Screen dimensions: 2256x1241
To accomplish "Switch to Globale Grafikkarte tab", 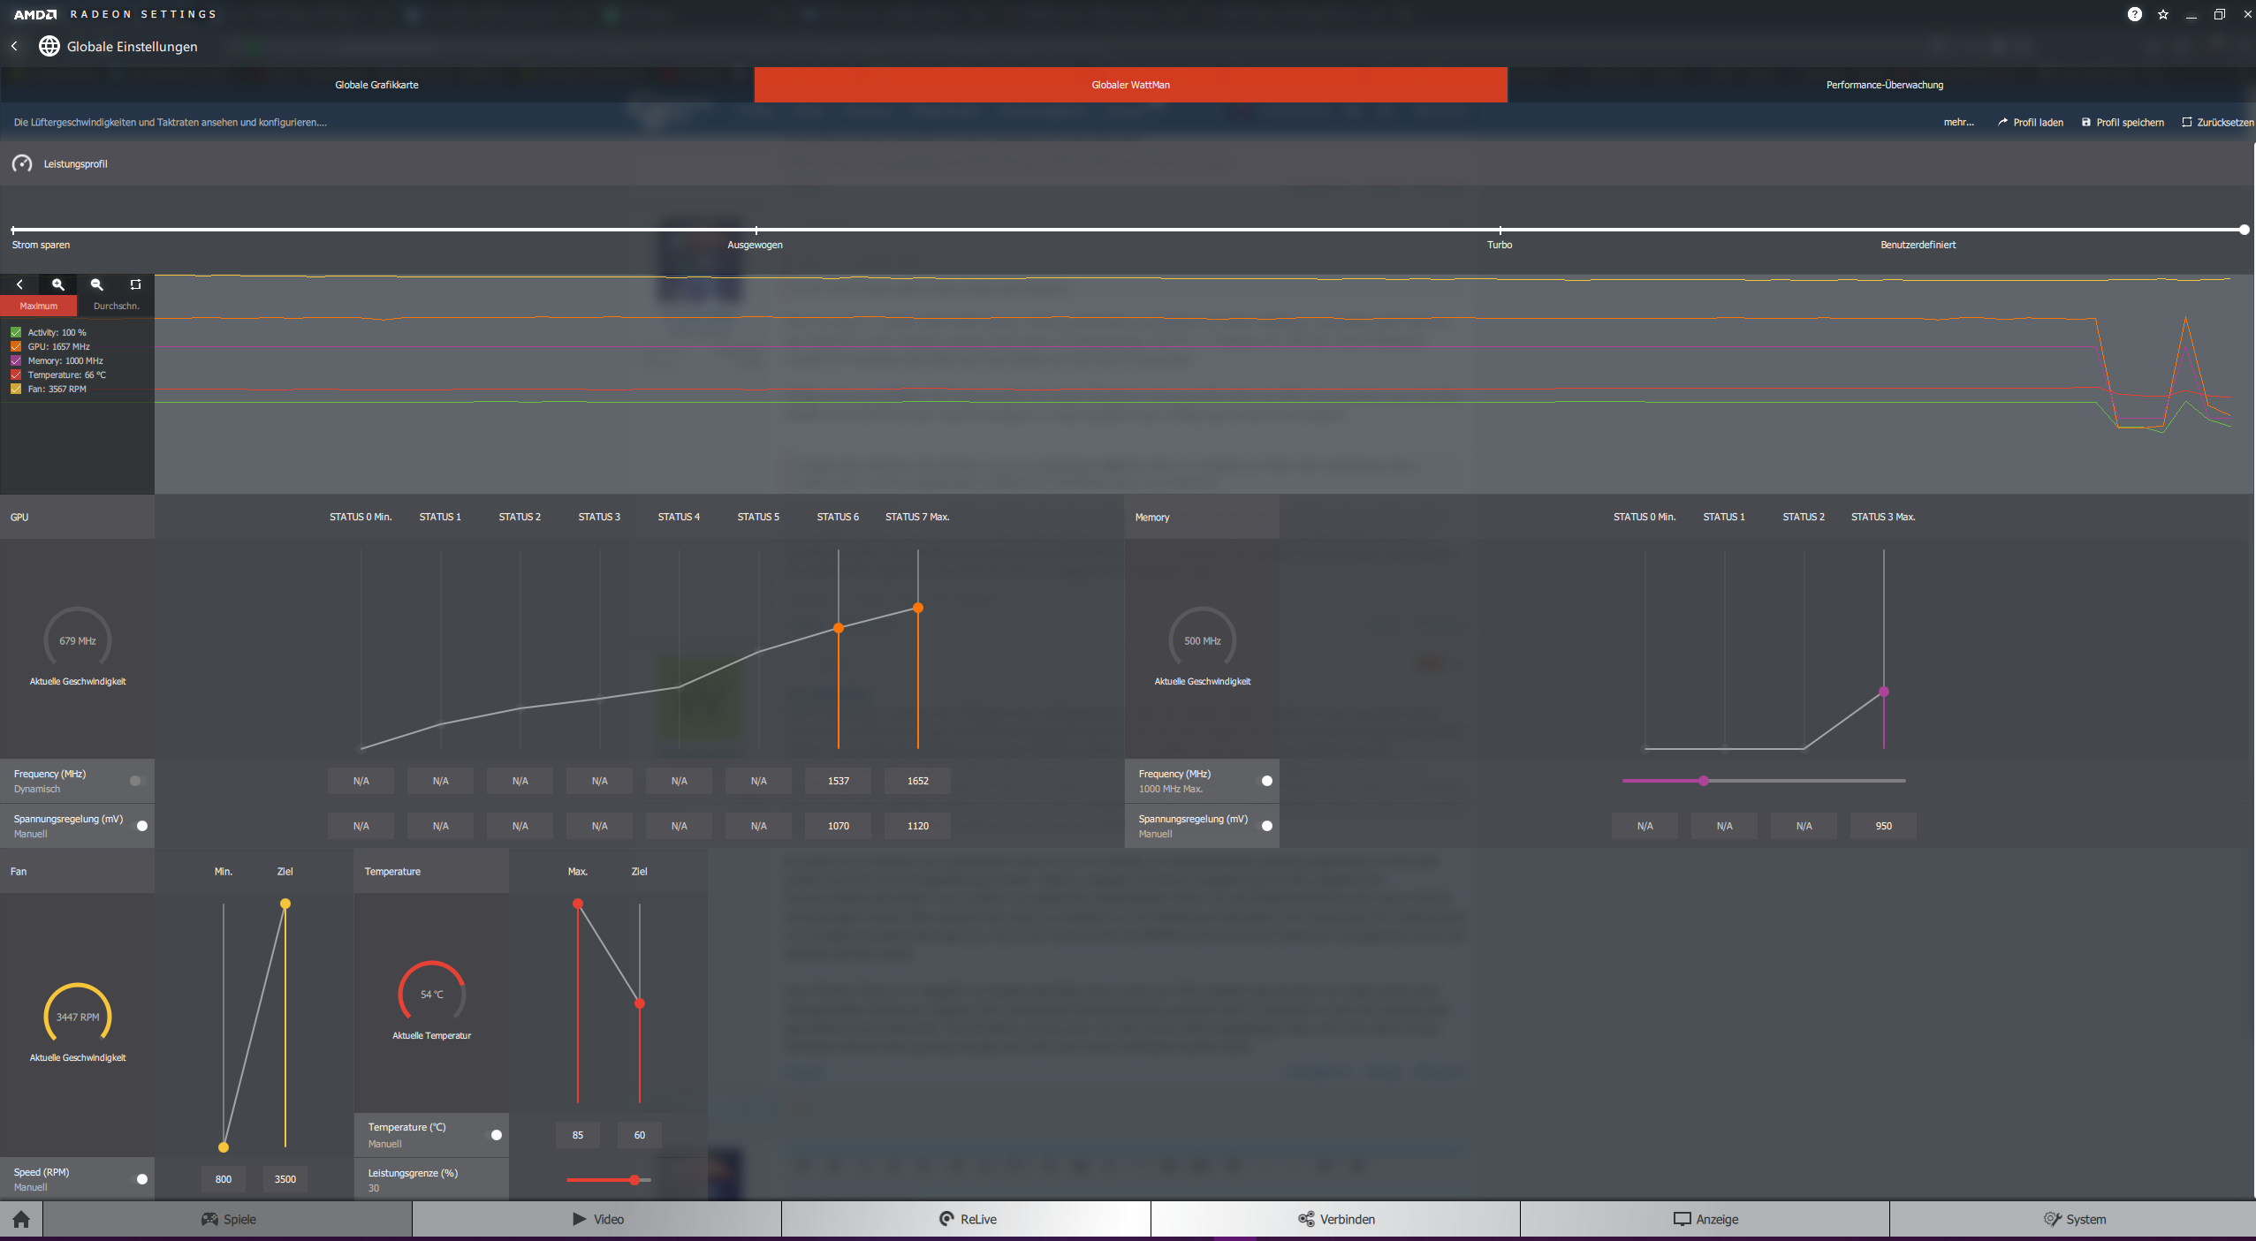I will [x=376, y=85].
